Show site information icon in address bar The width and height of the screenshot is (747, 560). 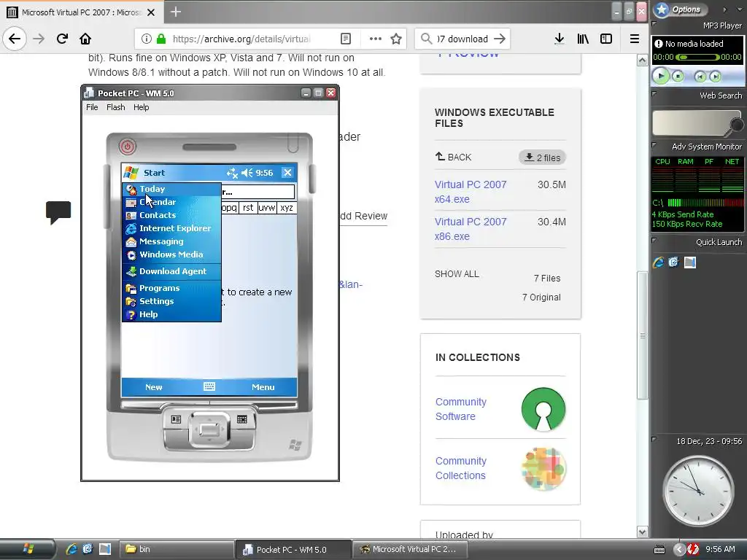146,39
